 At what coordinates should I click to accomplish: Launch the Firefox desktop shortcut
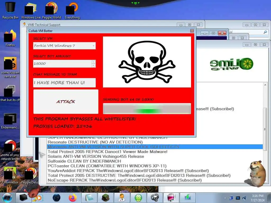[x=10, y=38]
